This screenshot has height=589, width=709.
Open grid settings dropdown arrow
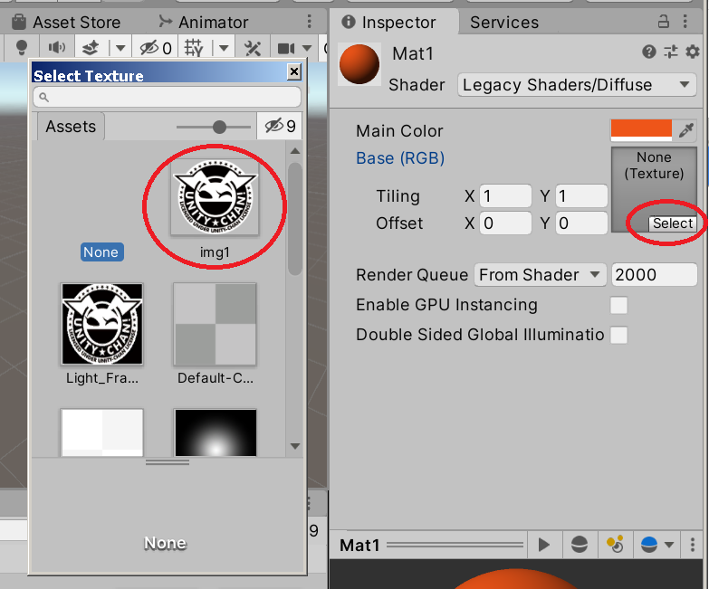[x=224, y=47]
